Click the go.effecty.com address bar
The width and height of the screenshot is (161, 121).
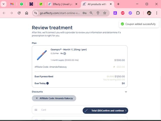point(59,13)
